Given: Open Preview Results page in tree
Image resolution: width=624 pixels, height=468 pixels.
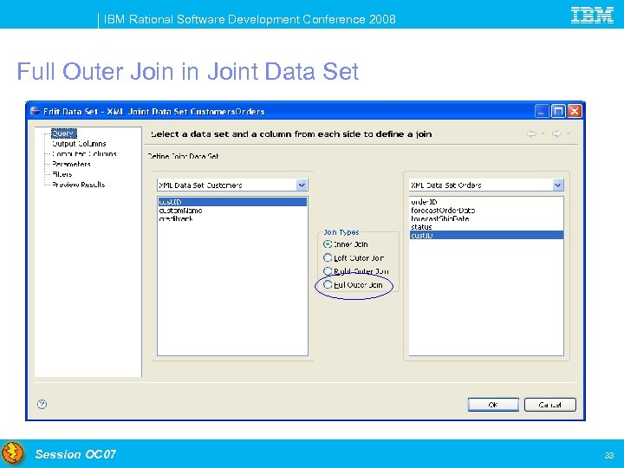Looking at the screenshot, I should pos(78,185).
